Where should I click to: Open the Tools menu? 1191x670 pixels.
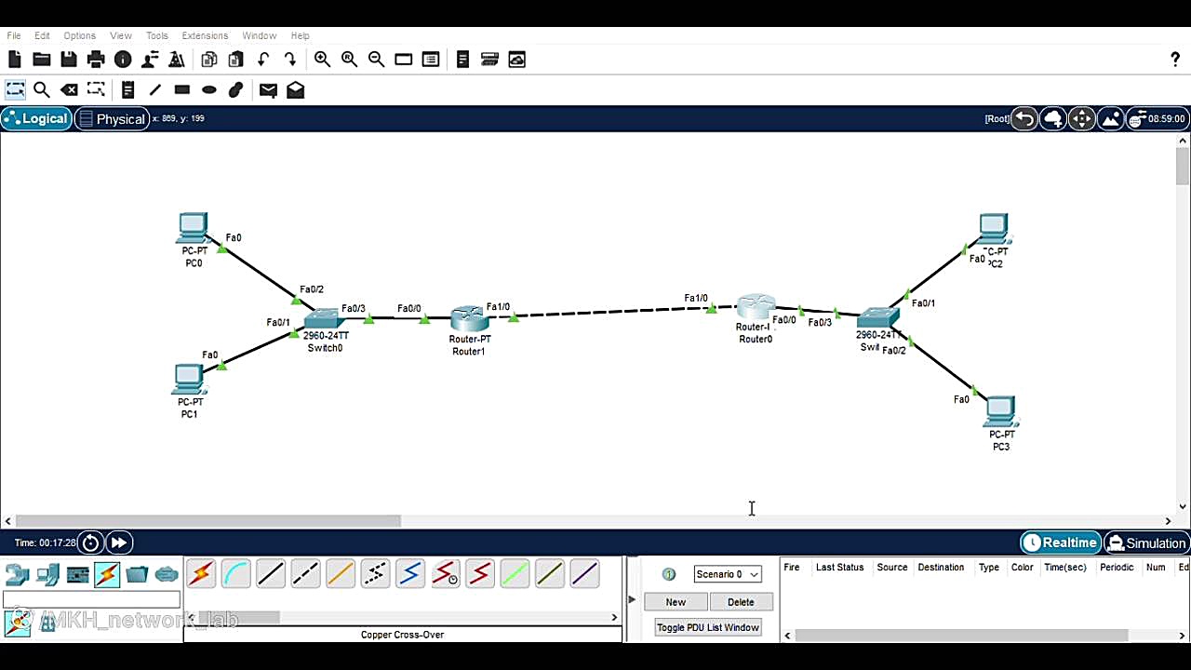pos(157,35)
